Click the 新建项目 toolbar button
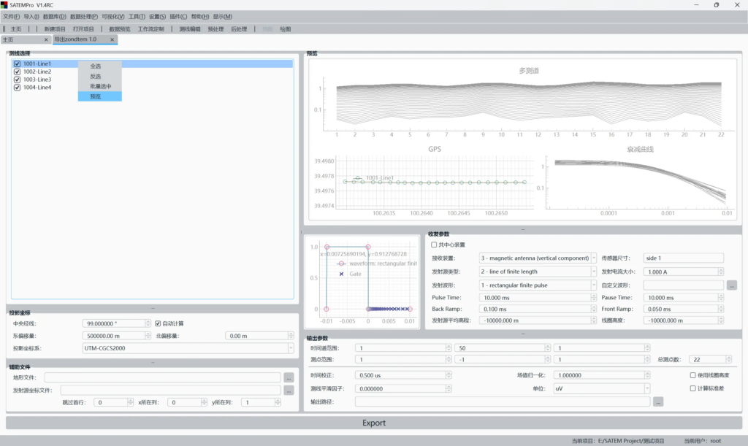Screen dimensions: 748x446 [x=55, y=29]
